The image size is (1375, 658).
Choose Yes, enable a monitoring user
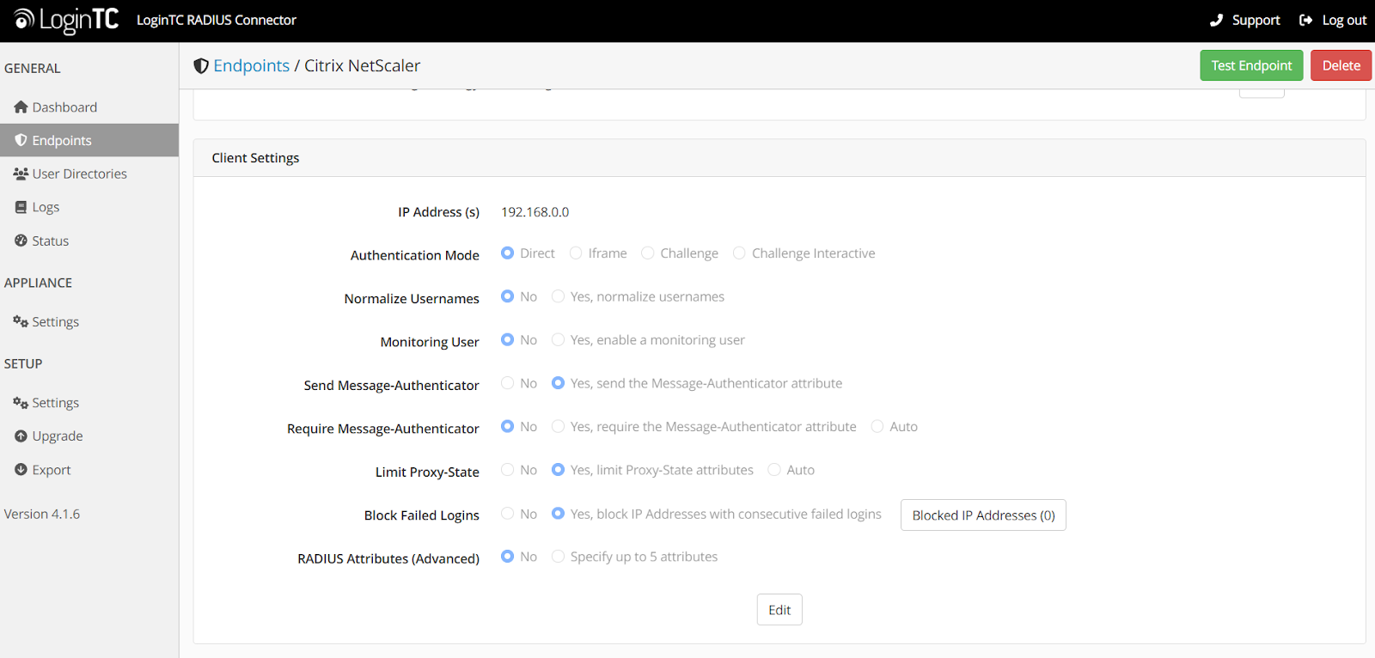point(558,339)
